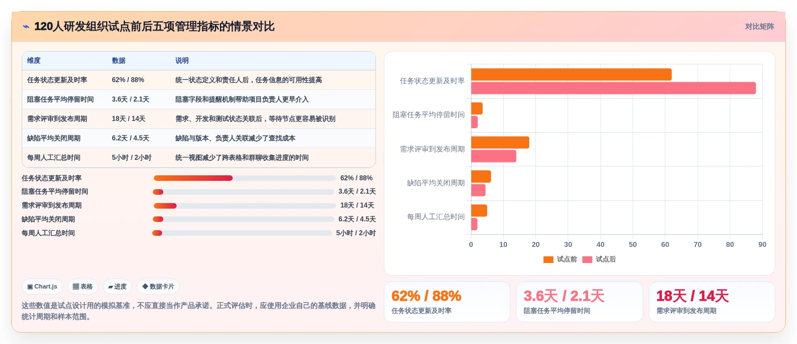This screenshot has height=344, width=797.
Task: Click the 18天 / 14天 data card
Action: point(711,302)
